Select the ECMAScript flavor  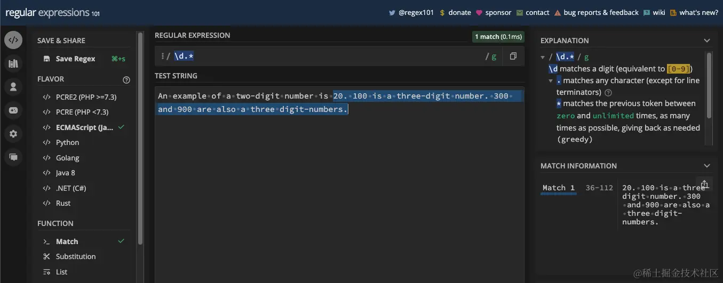(84, 127)
